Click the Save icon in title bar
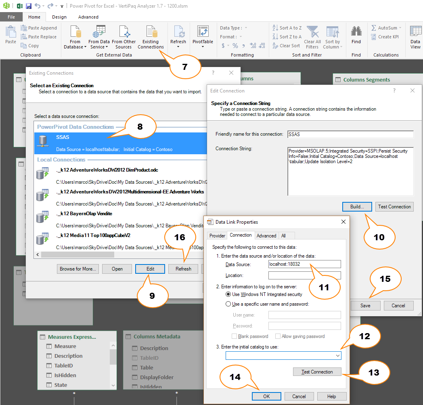423x405 pixels. point(29,6)
